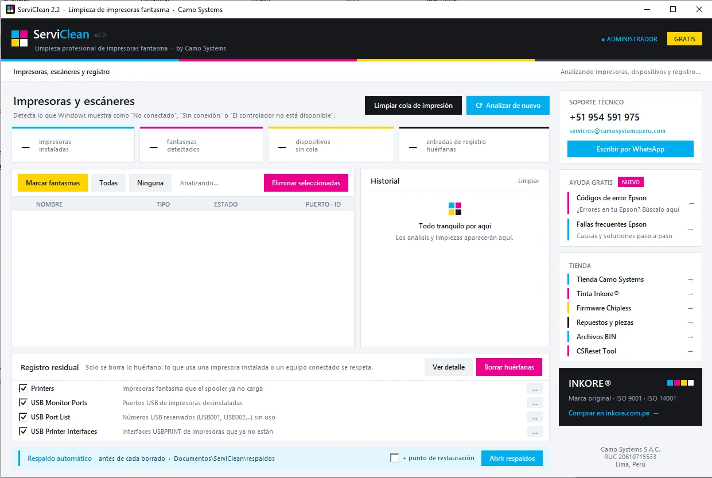The image size is (712, 478).
Task: Click the entradas de registro huérfanas card
Action: (474, 145)
